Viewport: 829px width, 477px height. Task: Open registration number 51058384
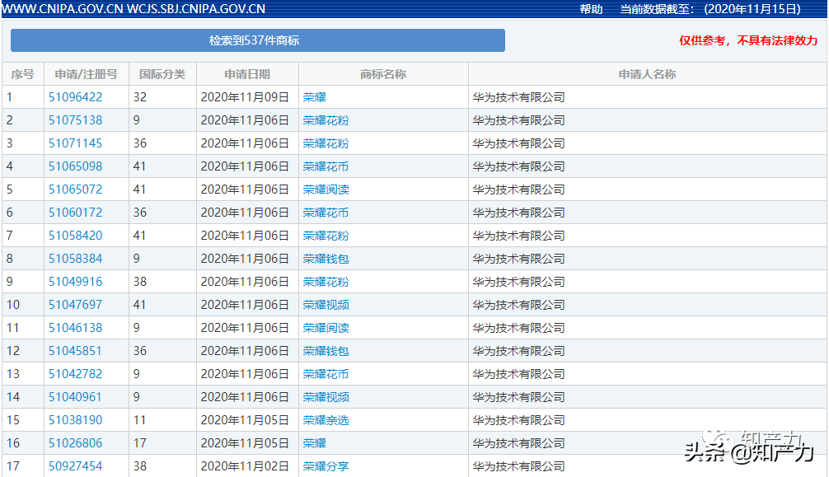tap(75, 259)
